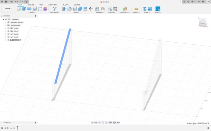The width and height of the screenshot is (211, 131).
Task: Toggle visibility of the Joints folder
Action: [x=9, y=31]
